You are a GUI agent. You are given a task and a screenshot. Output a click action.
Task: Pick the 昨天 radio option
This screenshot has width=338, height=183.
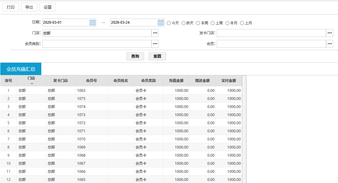pos(183,23)
